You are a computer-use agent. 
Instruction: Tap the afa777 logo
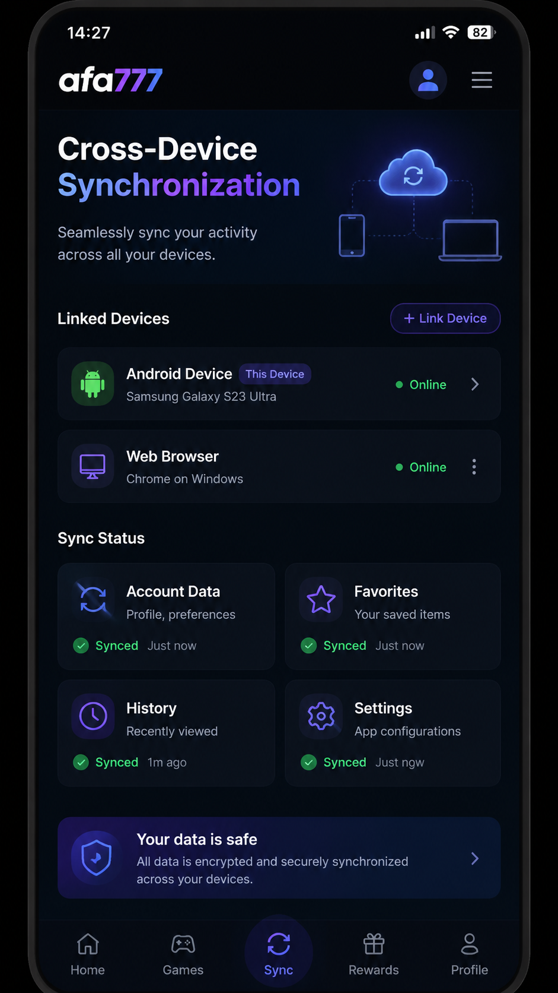click(x=110, y=80)
